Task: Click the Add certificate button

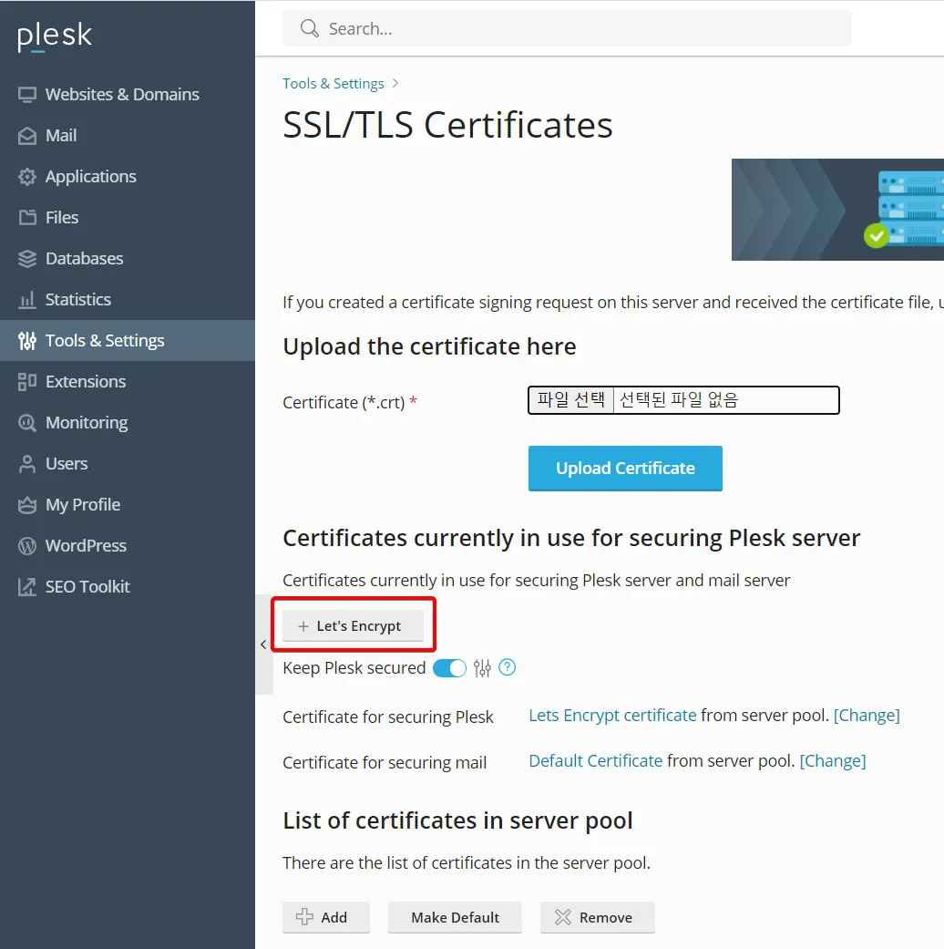Action: [x=325, y=917]
